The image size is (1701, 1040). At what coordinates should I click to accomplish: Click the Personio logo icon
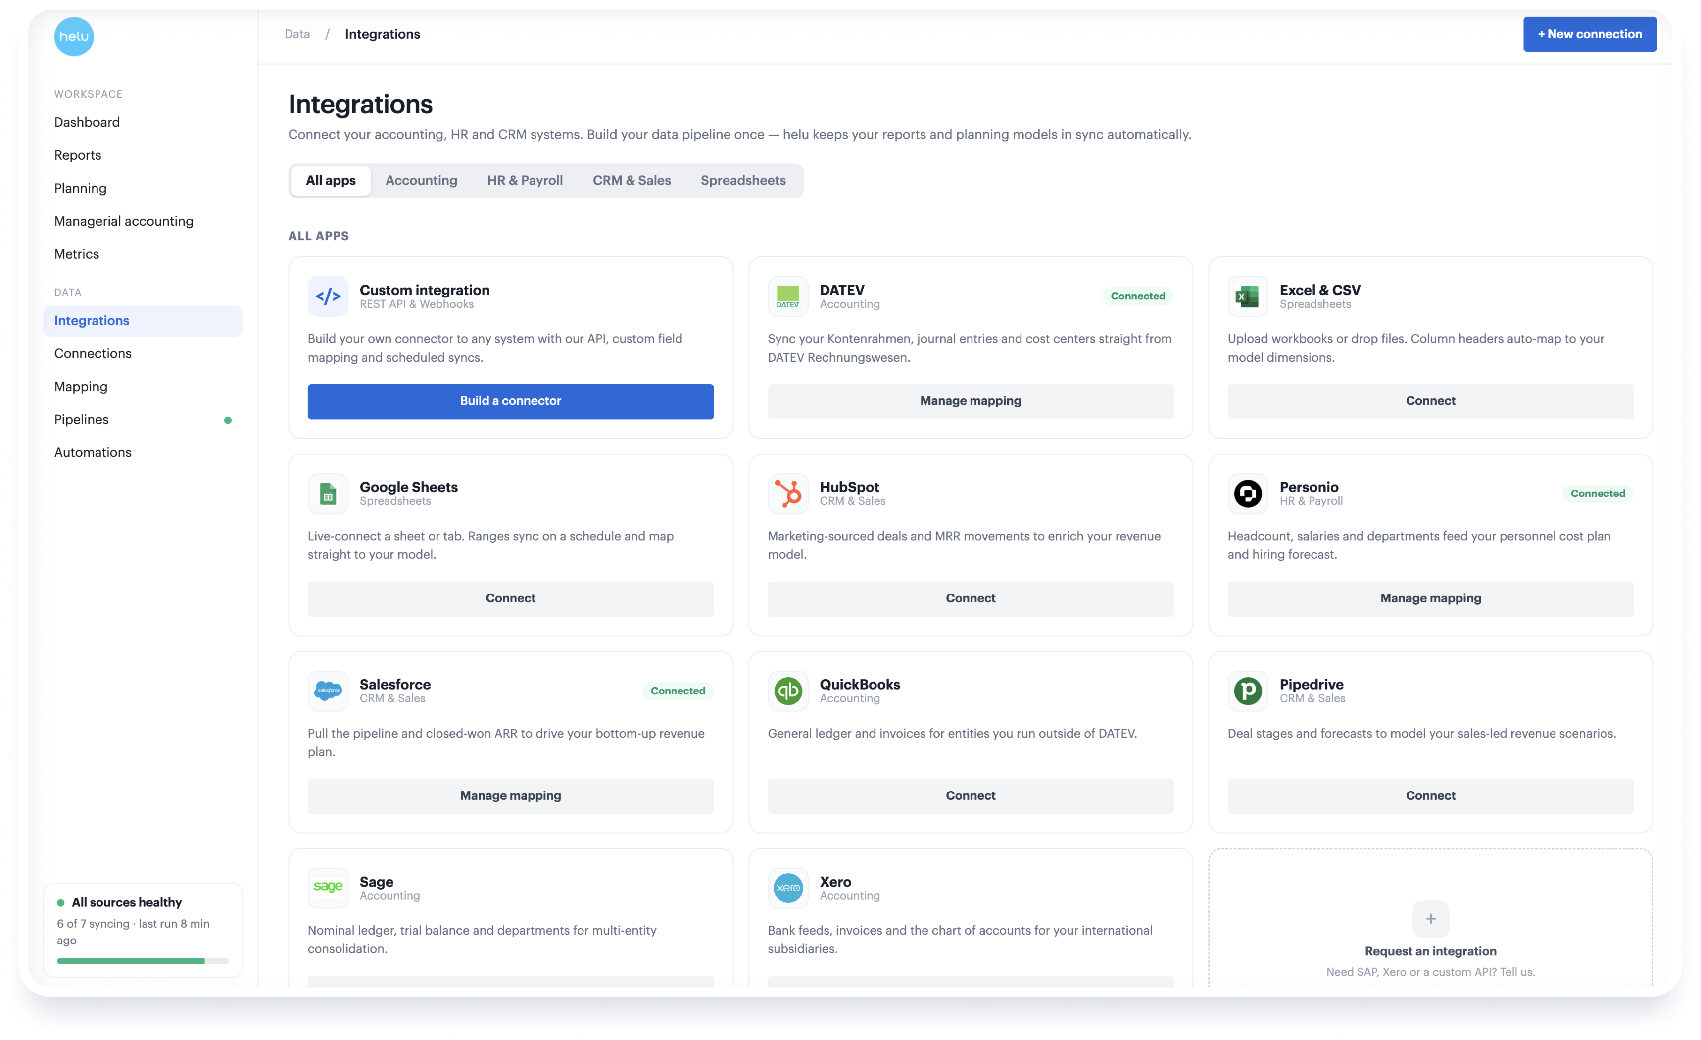click(1248, 493)
